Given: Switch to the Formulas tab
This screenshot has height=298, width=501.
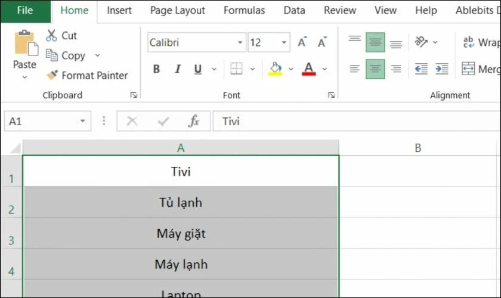Looking at the screenshot, I should tap(245, 10).
